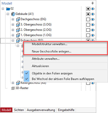This screenshot has width=108, height=113.
Task: Click the 3D-Raster layers icon
Action: 13,88
